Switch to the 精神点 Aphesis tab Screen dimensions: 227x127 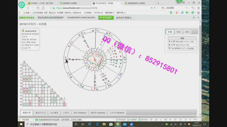[98, 113]
